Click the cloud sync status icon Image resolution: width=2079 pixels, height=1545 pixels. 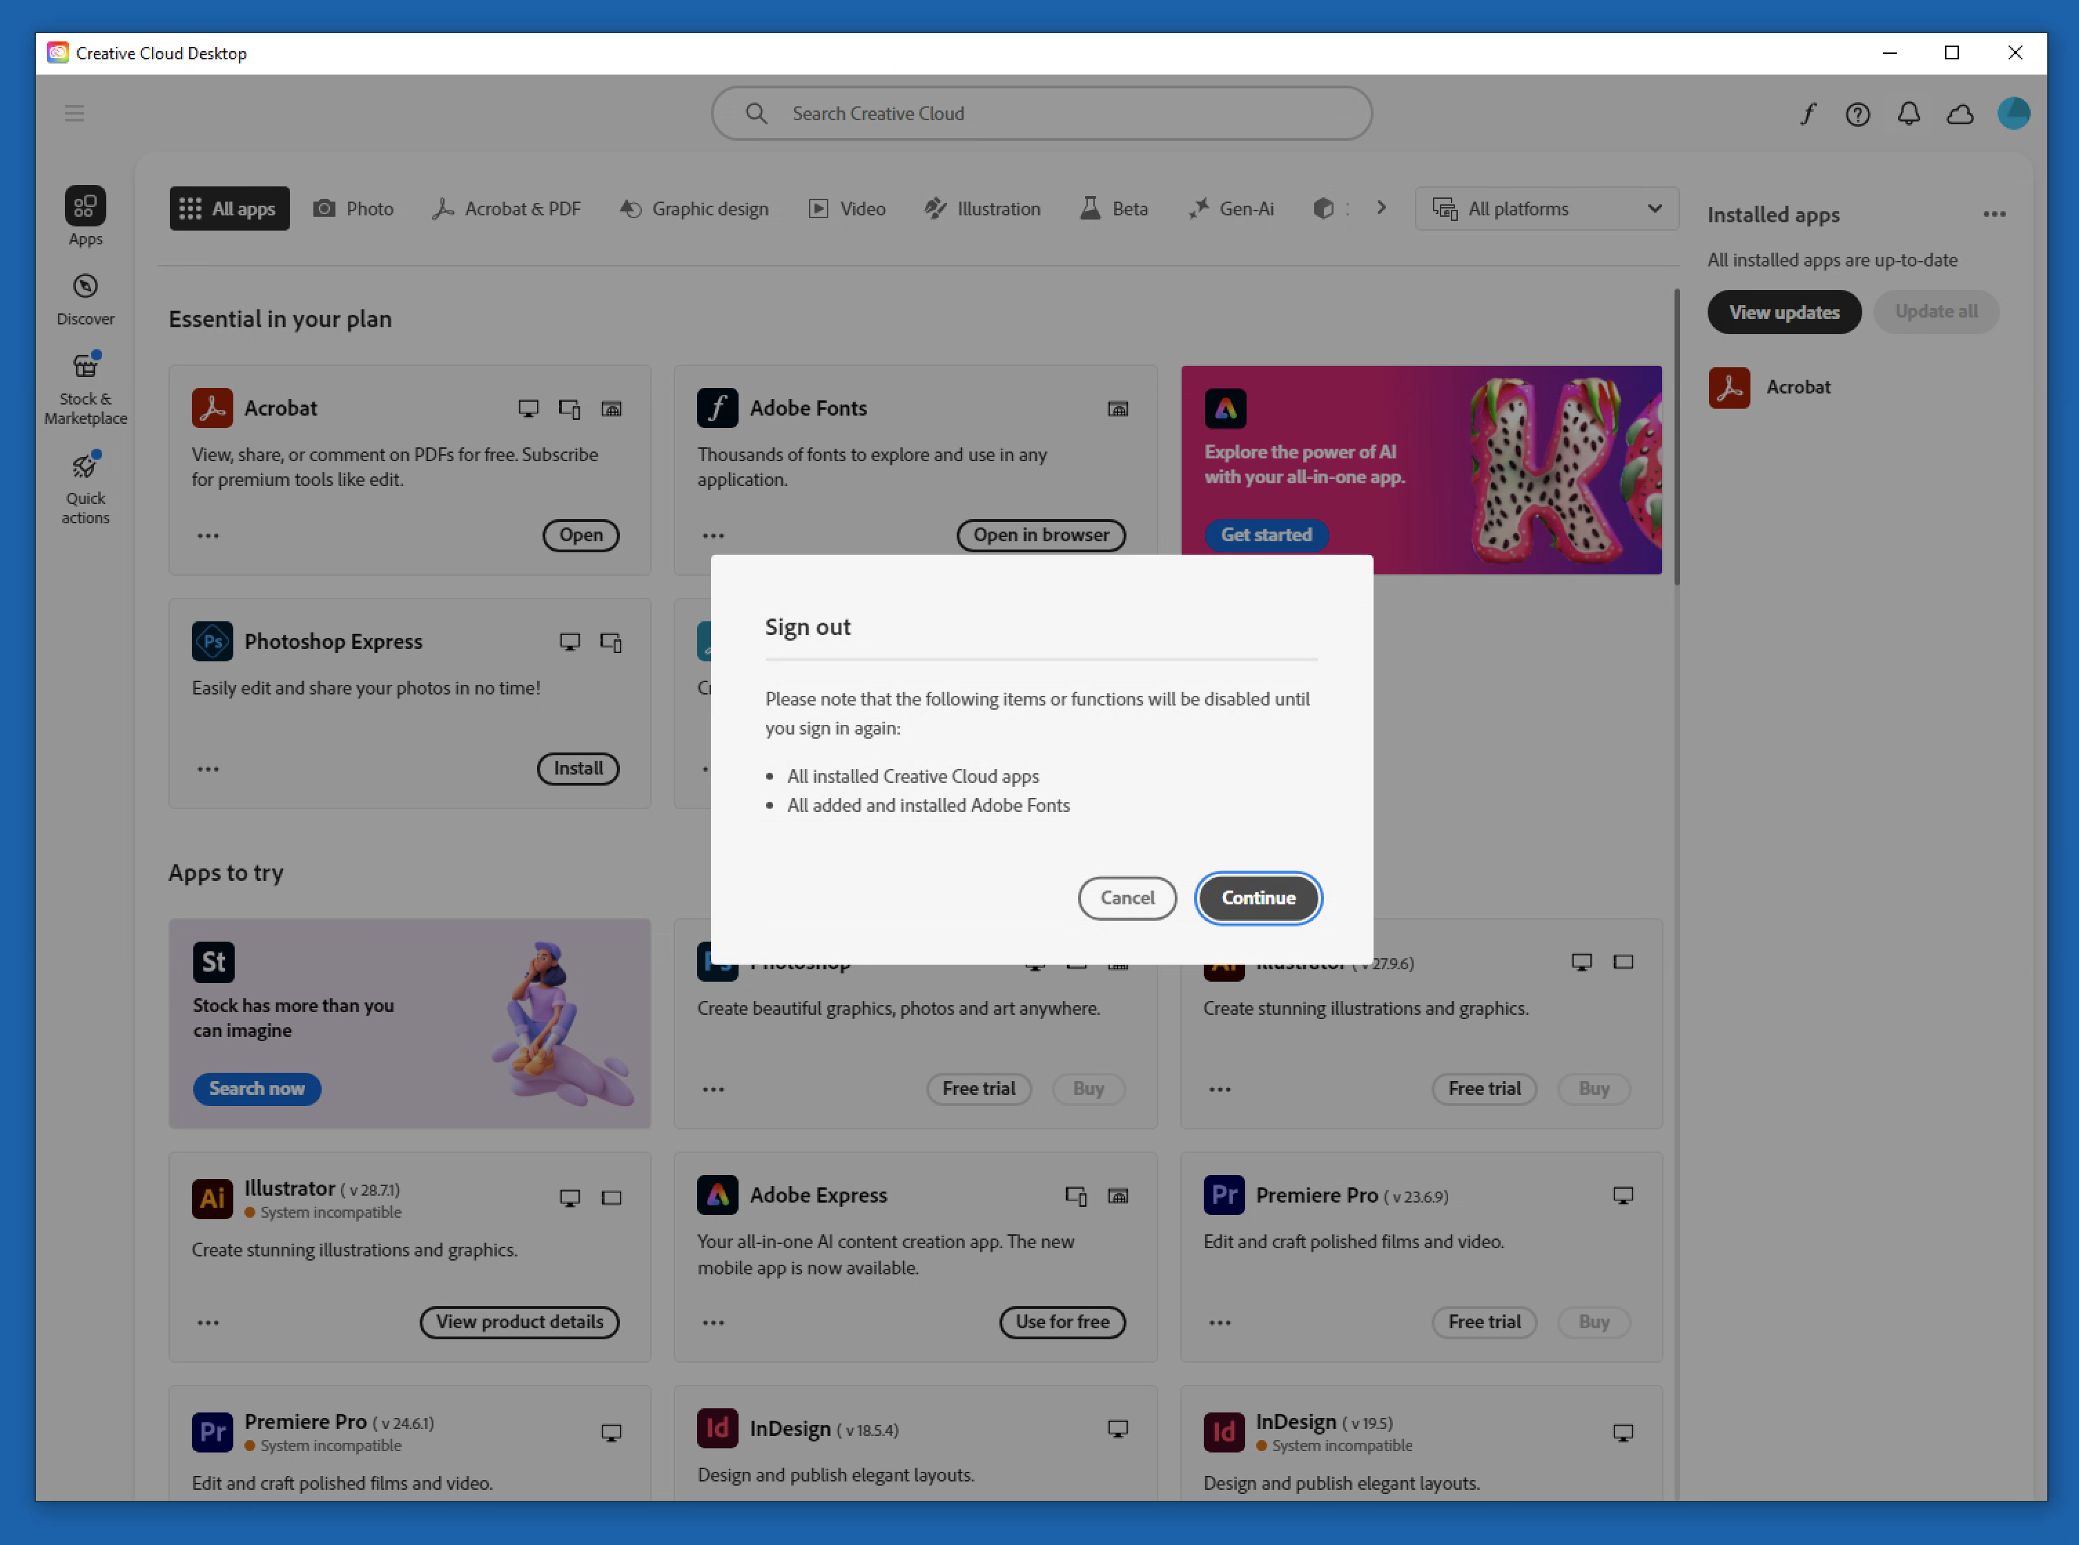(1960, 114)
